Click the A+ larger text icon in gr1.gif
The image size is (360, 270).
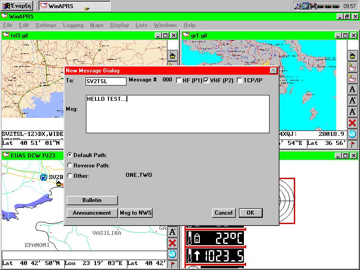pos(352,100)
